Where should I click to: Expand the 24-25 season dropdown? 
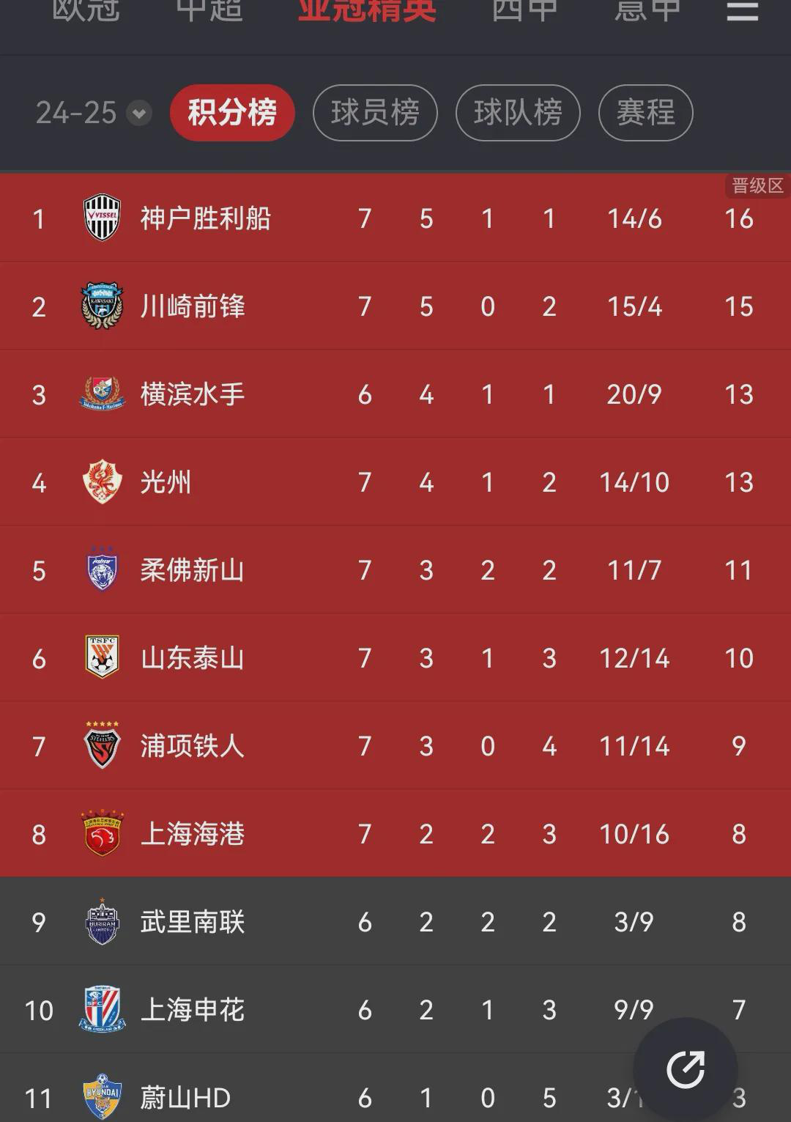(94, 113)
